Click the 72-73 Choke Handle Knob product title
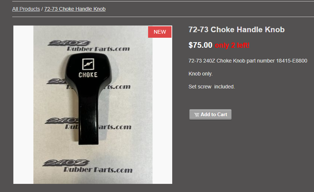 point(236,30)
